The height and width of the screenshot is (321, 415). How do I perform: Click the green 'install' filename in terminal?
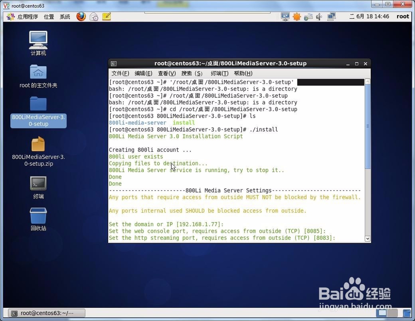point(184,123)
